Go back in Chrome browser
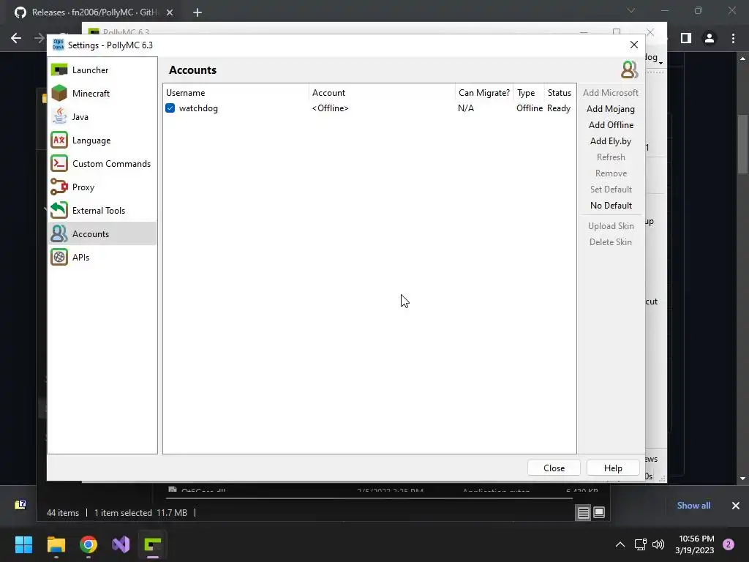The image size is (749, 562). pos(16,38)
